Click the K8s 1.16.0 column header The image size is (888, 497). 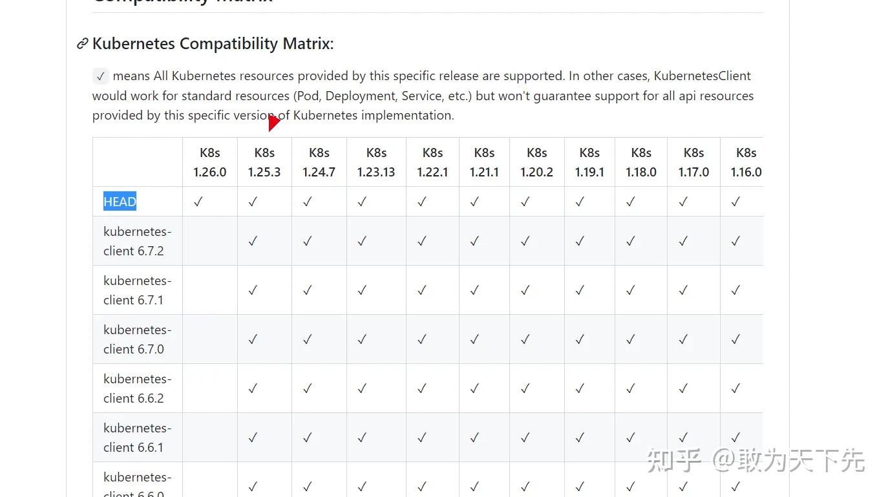tap(746, 162)
